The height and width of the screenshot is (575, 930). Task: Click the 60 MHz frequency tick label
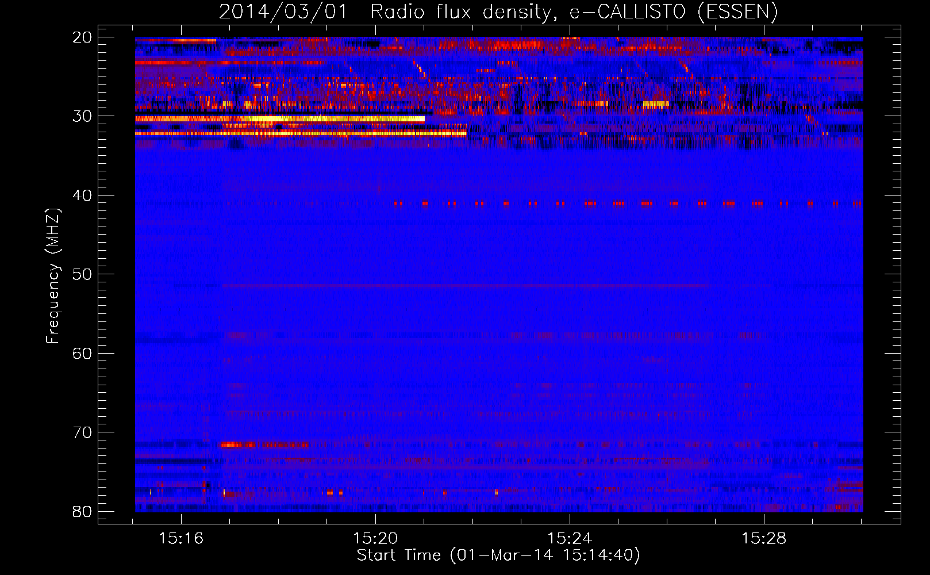82,353
